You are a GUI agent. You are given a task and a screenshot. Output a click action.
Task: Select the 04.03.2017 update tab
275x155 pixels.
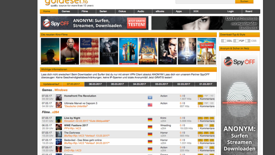pos(140,84)
